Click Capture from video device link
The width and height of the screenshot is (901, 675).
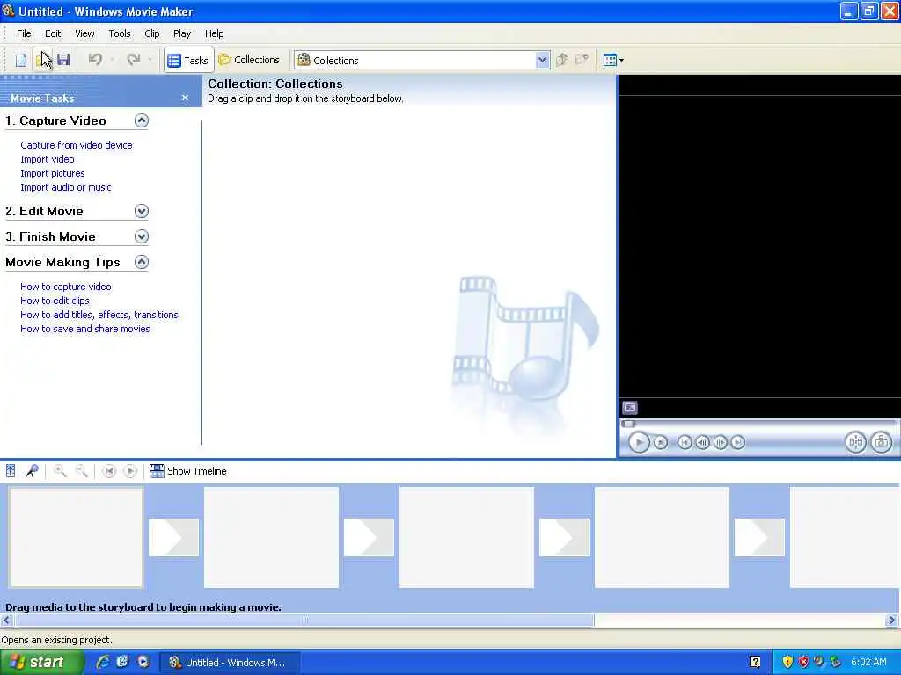77,145
